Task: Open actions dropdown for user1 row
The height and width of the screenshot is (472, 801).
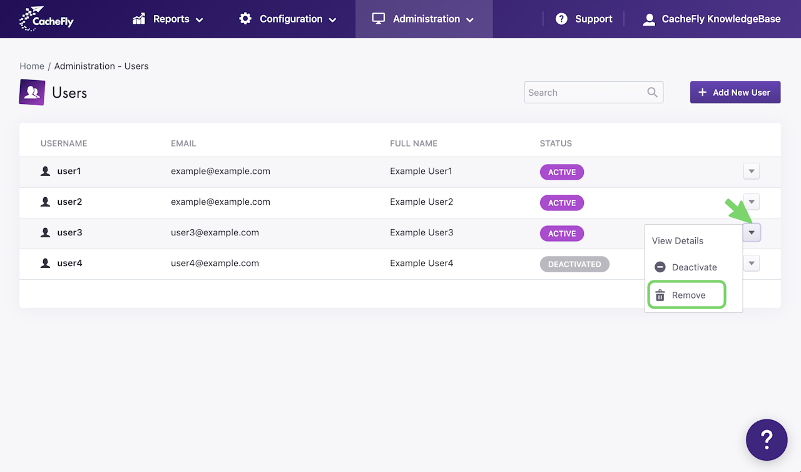Action: click(x=751, y=172)
